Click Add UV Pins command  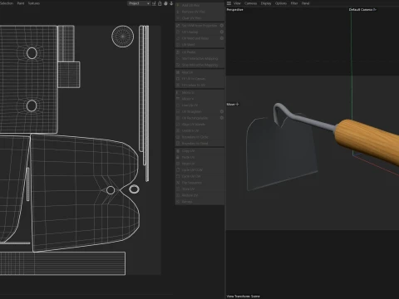coord(199,5)
